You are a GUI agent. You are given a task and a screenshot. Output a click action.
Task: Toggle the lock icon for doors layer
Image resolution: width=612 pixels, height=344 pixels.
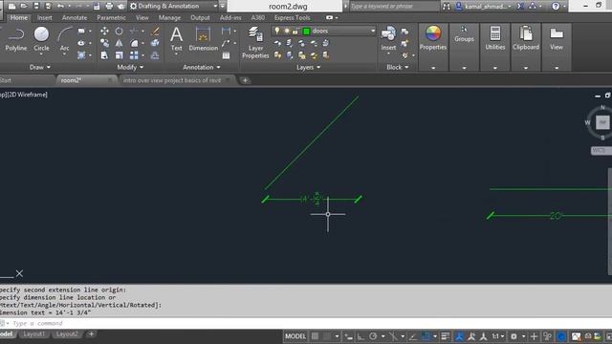coord(295,31)
